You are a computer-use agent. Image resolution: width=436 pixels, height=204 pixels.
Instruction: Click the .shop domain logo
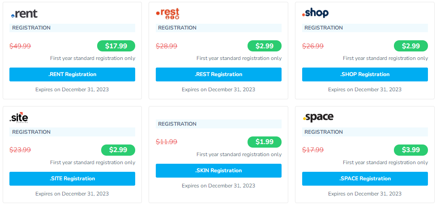(316, 13)
